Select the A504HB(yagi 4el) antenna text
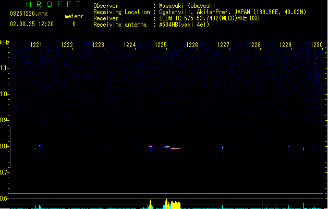This screenshot has height=209, width=328. pos(184,25)
